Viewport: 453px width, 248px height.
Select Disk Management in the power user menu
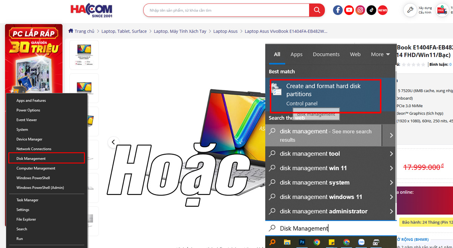point(31,158)
